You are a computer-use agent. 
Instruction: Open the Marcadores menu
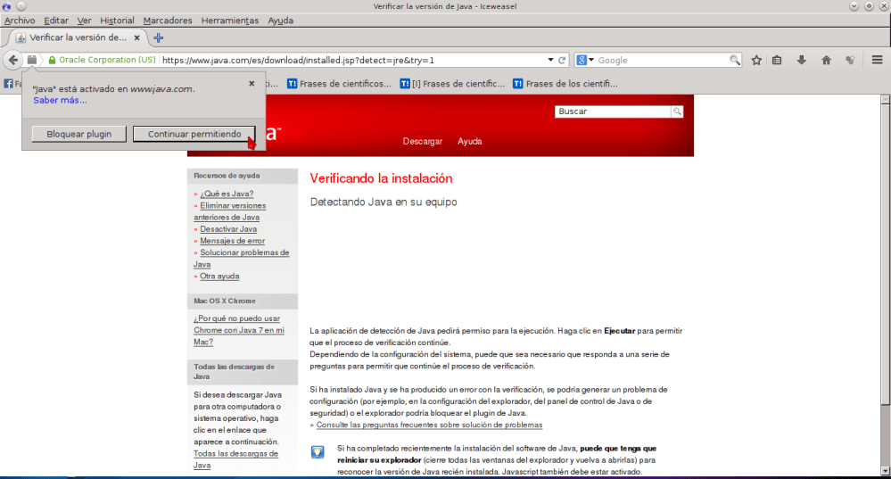tap(168, 21)
